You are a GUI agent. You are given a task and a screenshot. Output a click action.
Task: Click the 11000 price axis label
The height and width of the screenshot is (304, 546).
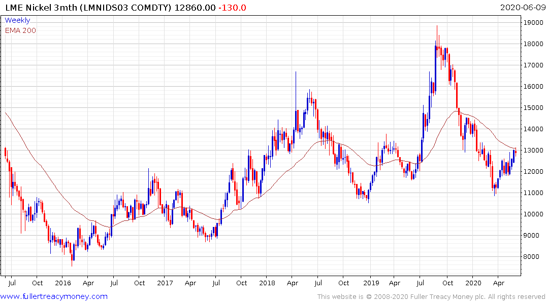click(x=533, y=193)
